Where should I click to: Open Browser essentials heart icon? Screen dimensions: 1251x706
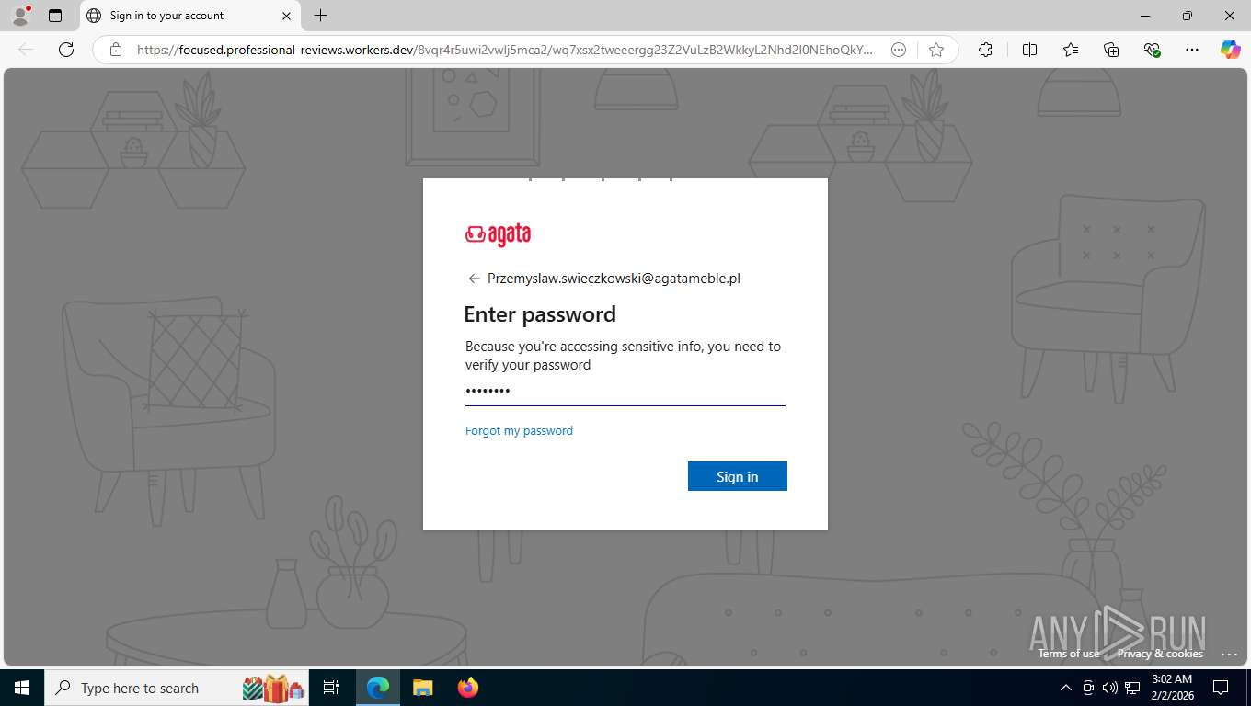[x=1152, y=50]
